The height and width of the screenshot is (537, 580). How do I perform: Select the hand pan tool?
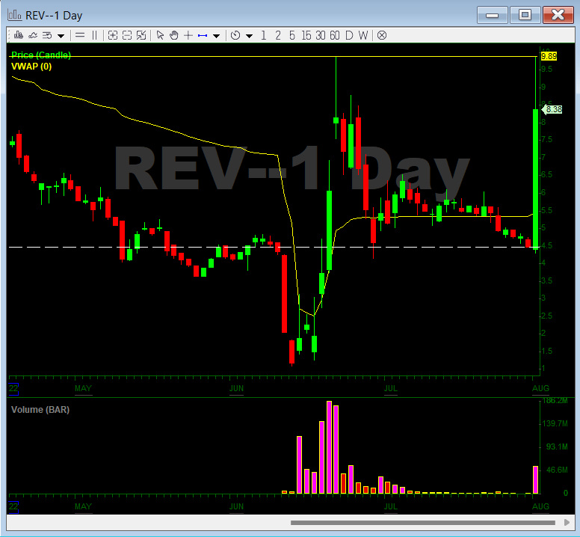point(174,36)
